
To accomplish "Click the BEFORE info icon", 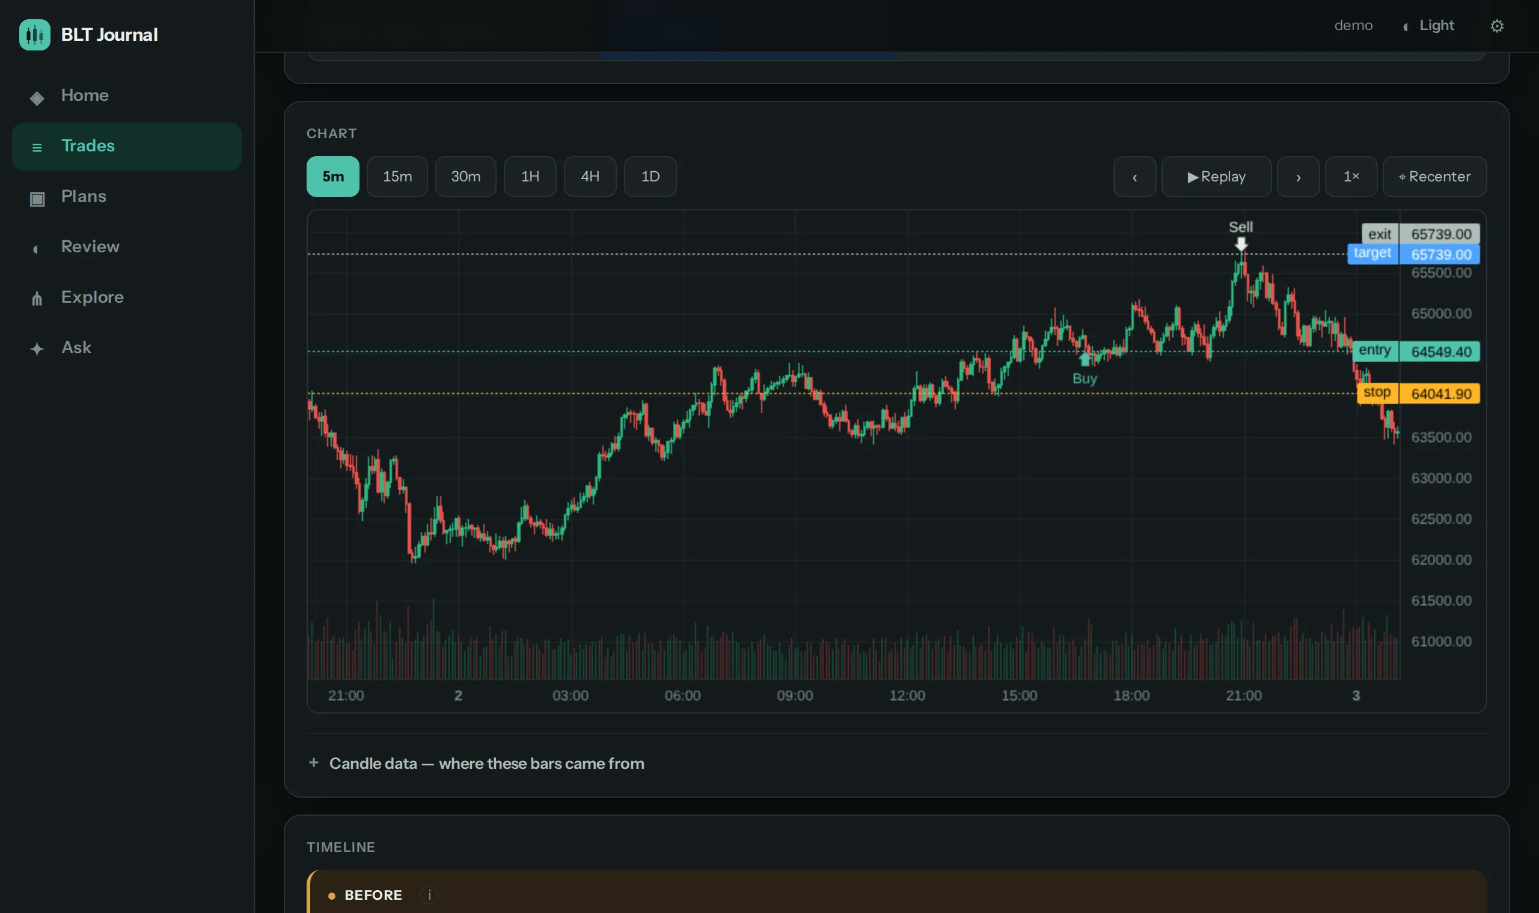I will 429,894.
